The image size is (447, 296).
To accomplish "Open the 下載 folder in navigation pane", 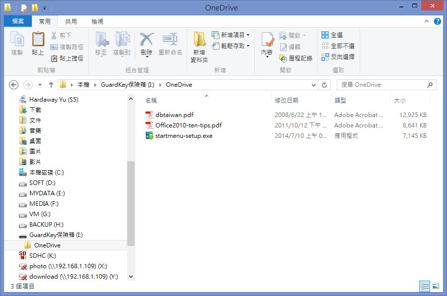I will coord(35,110).
